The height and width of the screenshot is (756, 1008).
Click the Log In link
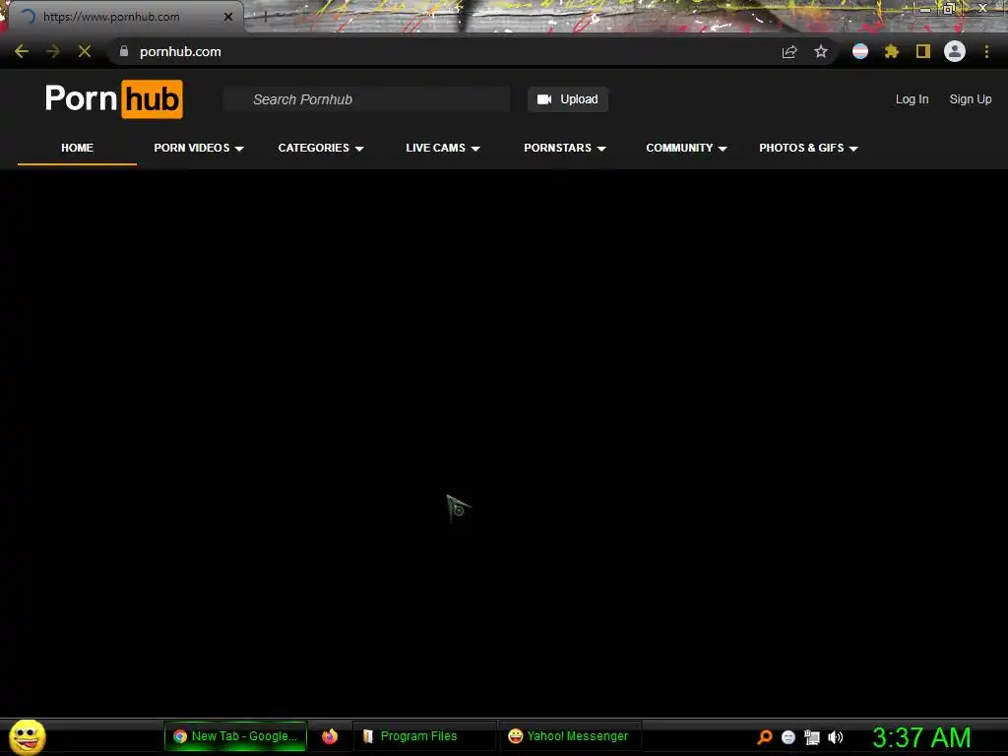[x=912, y=99]
